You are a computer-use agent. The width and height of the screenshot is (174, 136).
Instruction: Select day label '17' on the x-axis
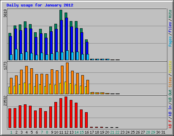point(92,132)
